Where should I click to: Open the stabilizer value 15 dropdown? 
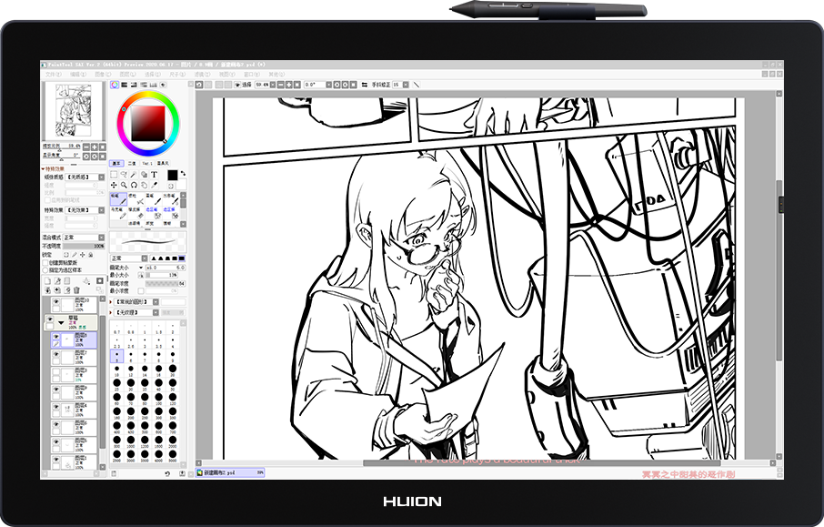pos(407,85)
